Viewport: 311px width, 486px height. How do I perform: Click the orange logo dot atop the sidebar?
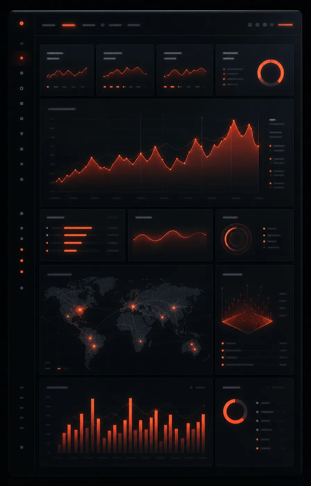pyautogui.click(x=22, y=23)
